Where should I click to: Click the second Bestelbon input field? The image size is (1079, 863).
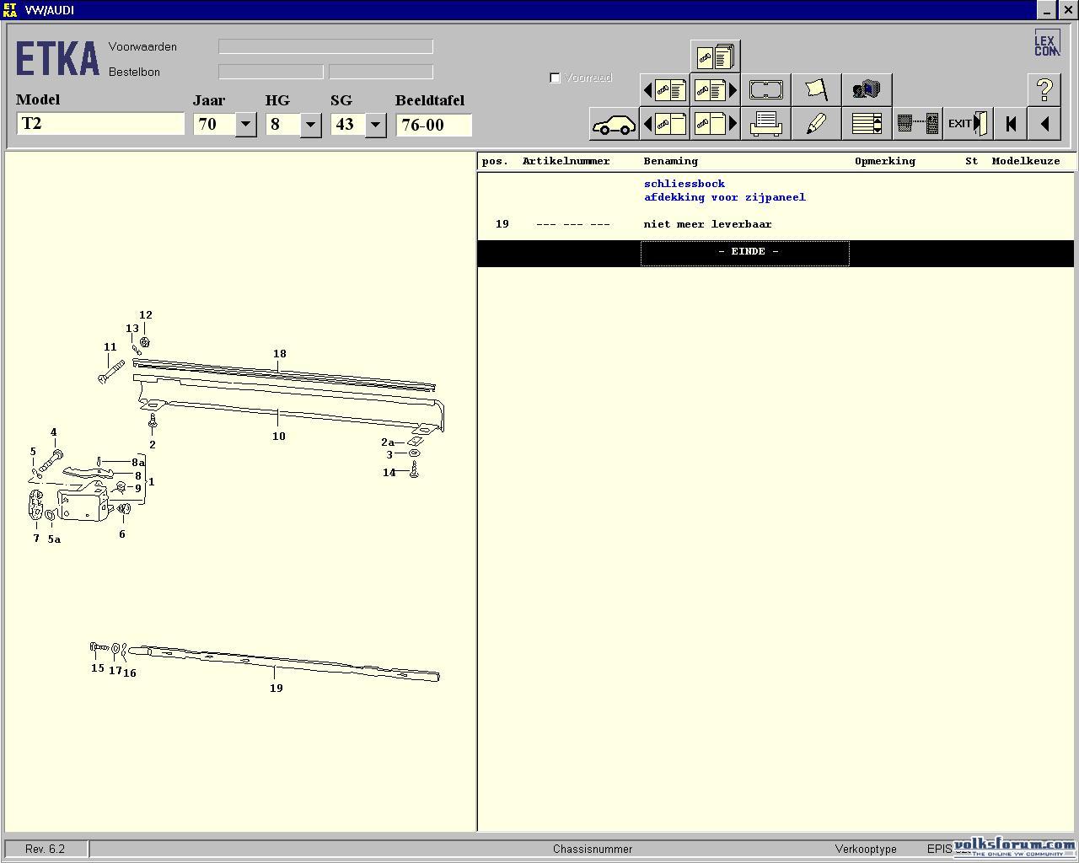point(381,72)
